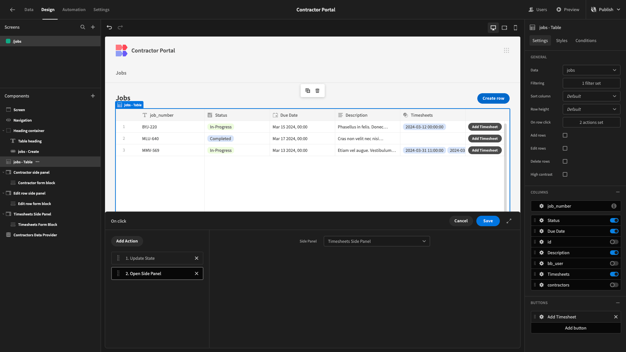Screen dimensions: 626x352
Task: Remove the Add Timesheet button entry
Action: point(616,317)
